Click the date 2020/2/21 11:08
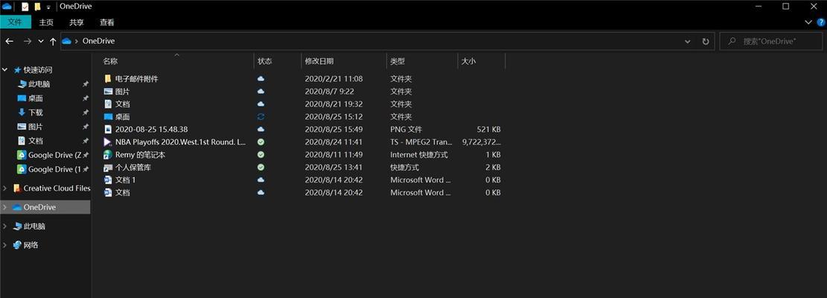 point(333,78)
